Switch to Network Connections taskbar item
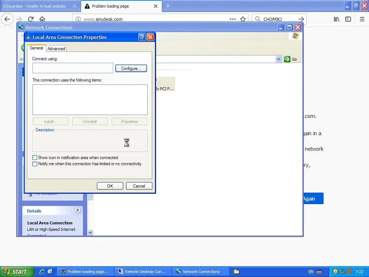 click(201, 272)
